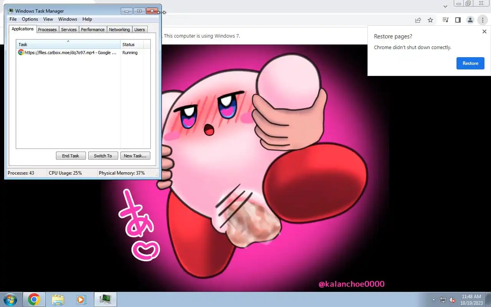The image size is (491, 307).
Task: Click the Running status cell
Action: pos(130,53)
